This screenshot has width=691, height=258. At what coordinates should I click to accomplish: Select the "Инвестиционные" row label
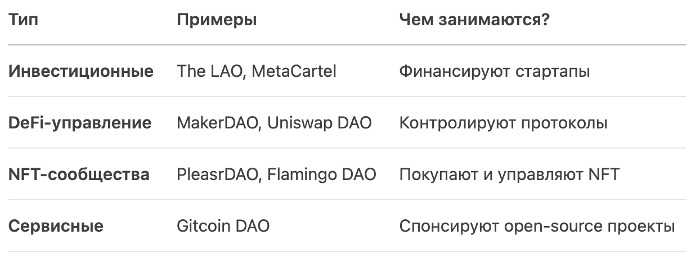[80, 71]
